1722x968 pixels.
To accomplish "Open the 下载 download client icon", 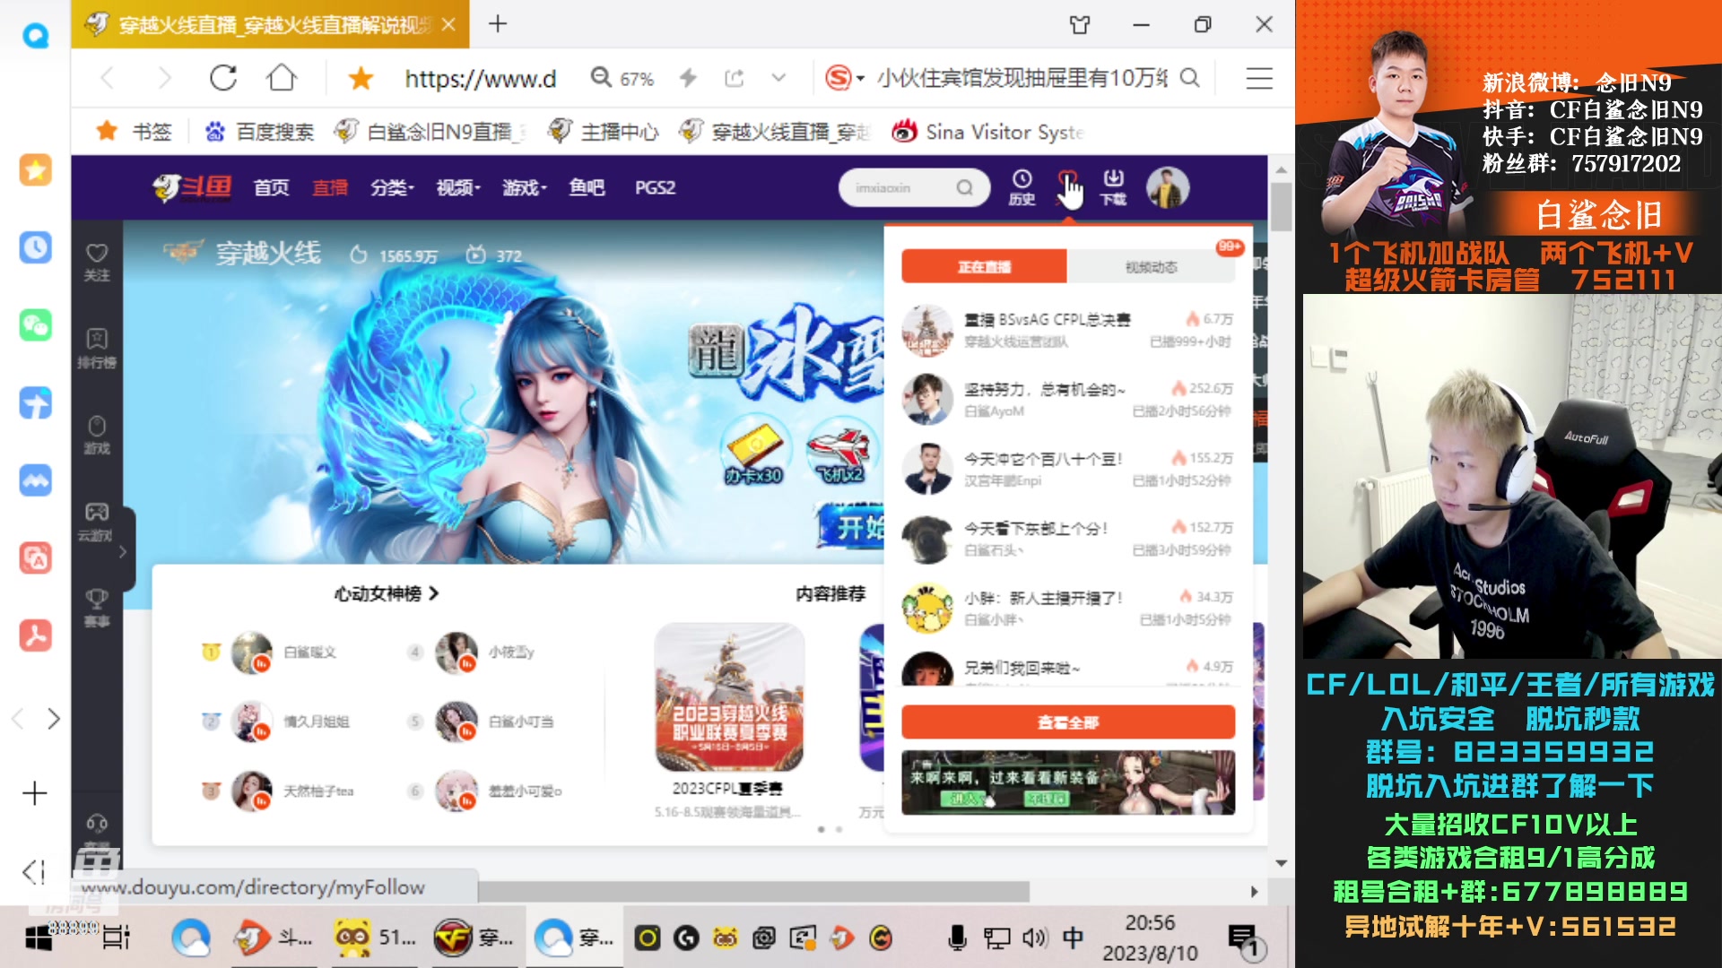I will (x=1112, y=187).
